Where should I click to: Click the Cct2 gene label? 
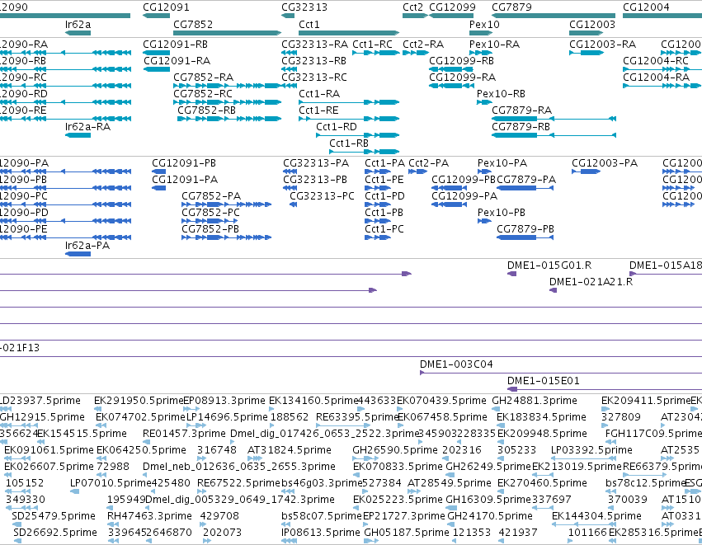pos(412,7)
